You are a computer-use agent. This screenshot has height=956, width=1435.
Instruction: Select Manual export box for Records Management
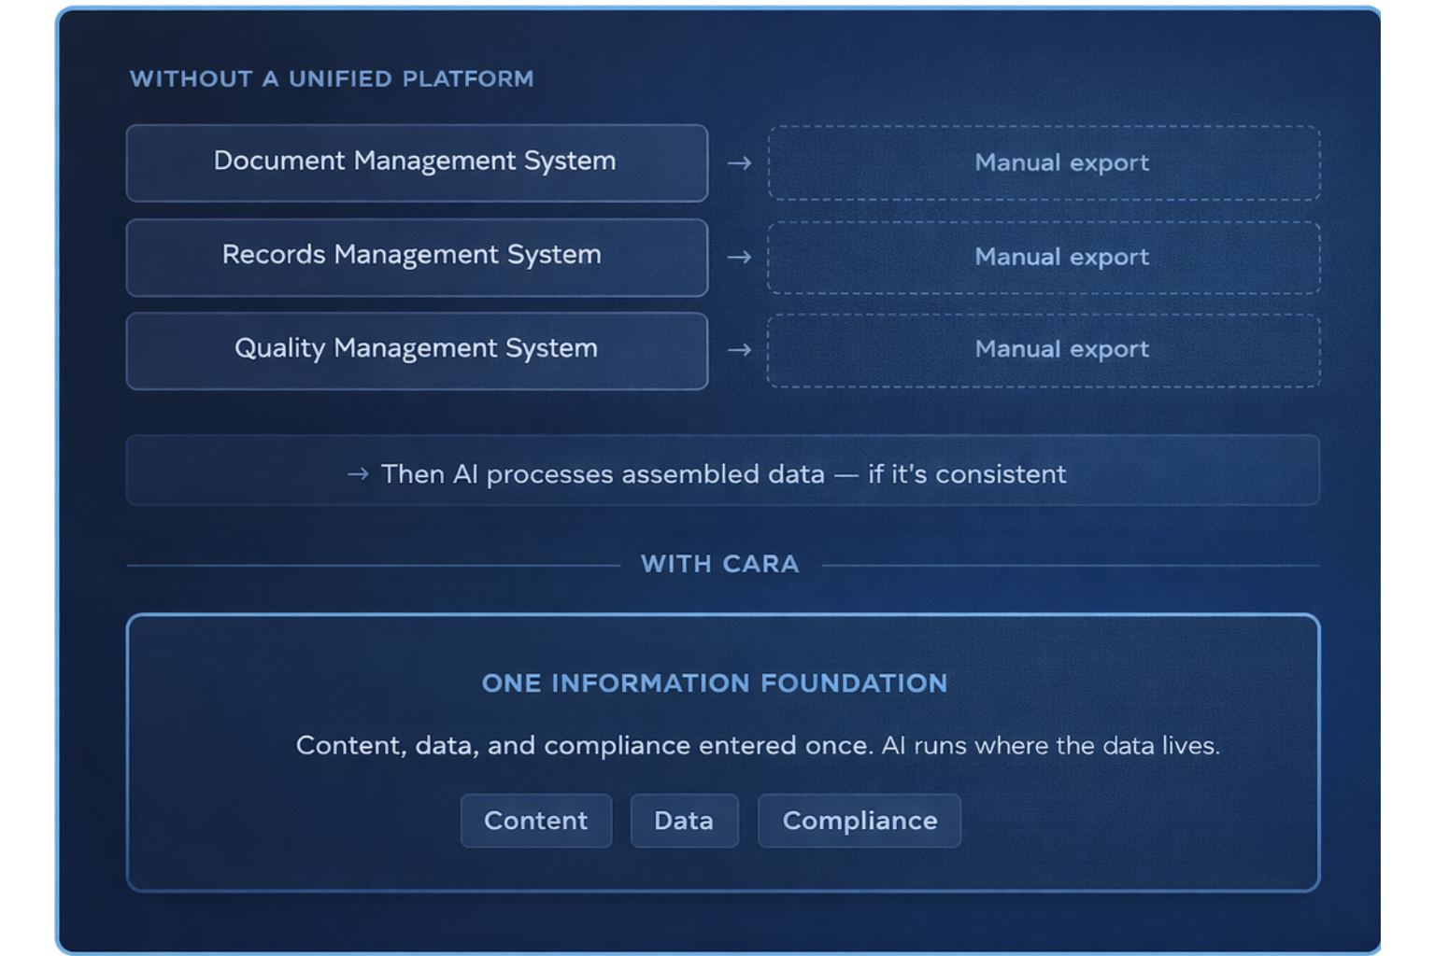[1044, 257]
